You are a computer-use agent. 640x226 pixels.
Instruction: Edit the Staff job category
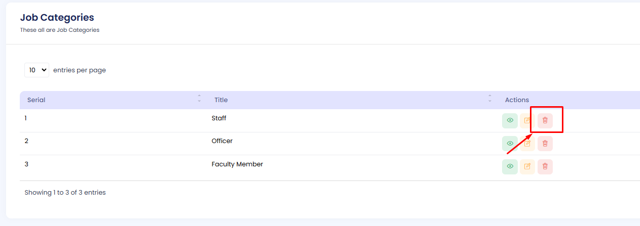click(527, 121)
